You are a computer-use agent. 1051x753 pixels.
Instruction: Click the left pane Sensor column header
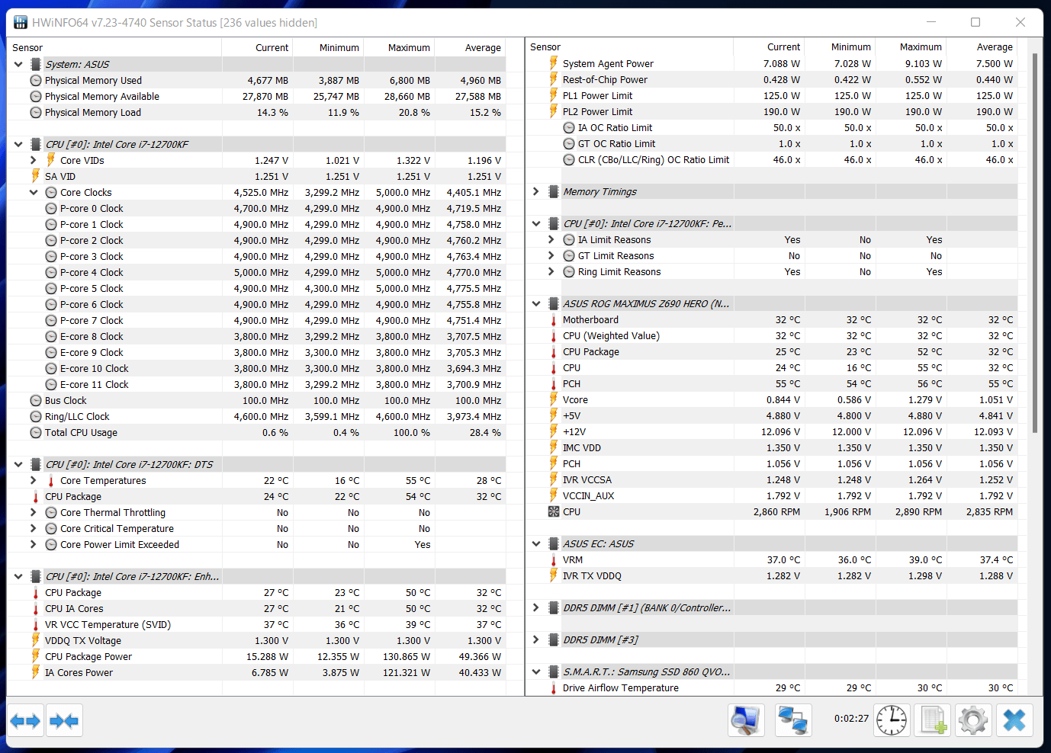tap(114, 47)
